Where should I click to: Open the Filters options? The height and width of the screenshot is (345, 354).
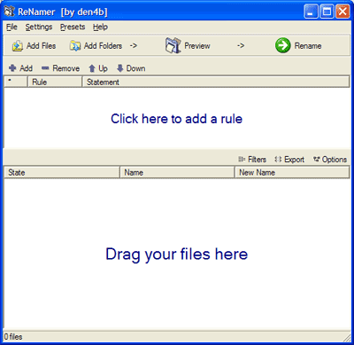click(x=252, y=160)
